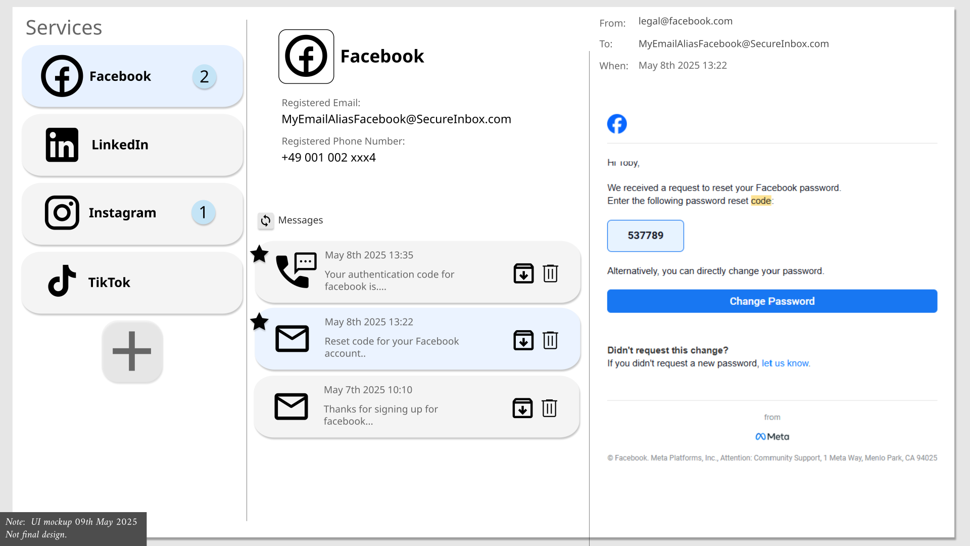Screen dimensions: 970x546
Task: Toggle star on the 13:22 reset code message
Action: tap(259, 321)
